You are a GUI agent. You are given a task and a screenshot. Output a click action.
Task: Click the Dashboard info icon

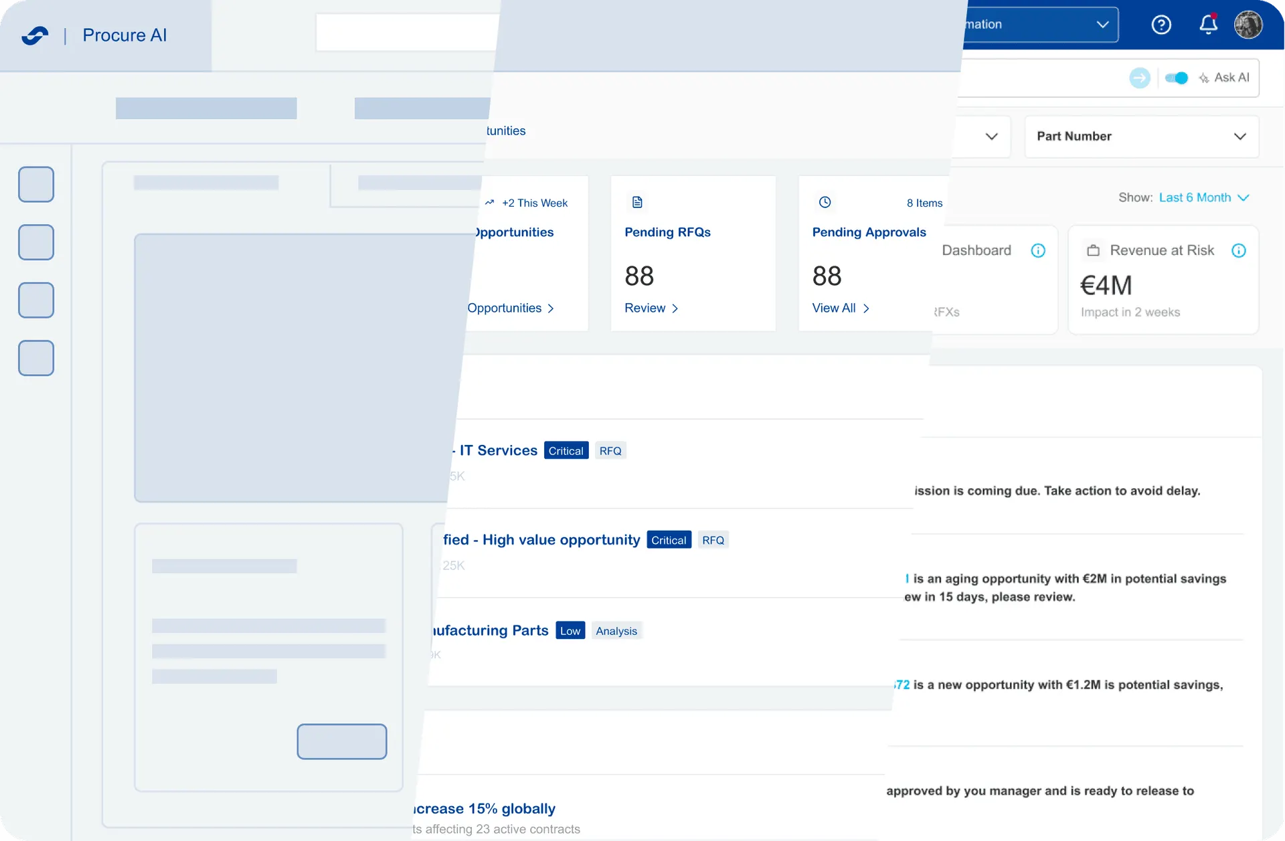pyautogui.click(x=1038, y=250)
